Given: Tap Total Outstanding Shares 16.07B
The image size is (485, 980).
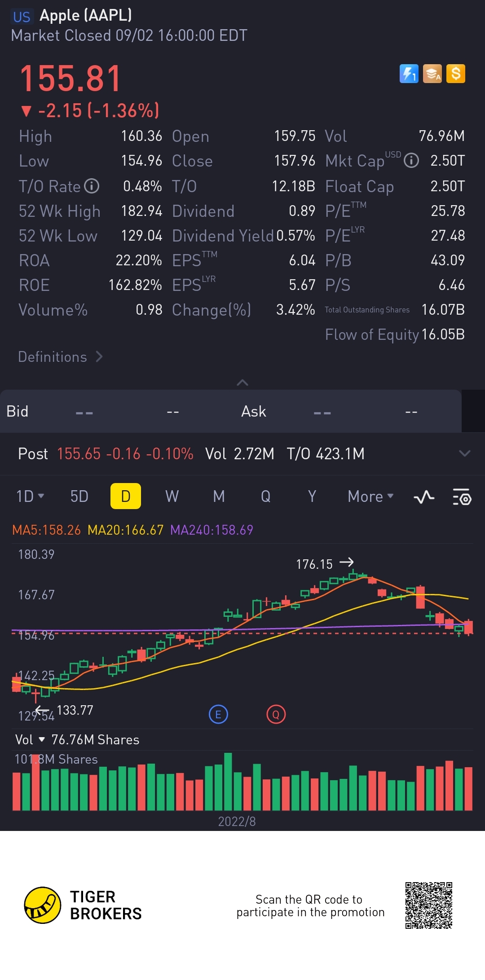Looking at the screenshot, I should pyautogui.click(x=443, y=310).
